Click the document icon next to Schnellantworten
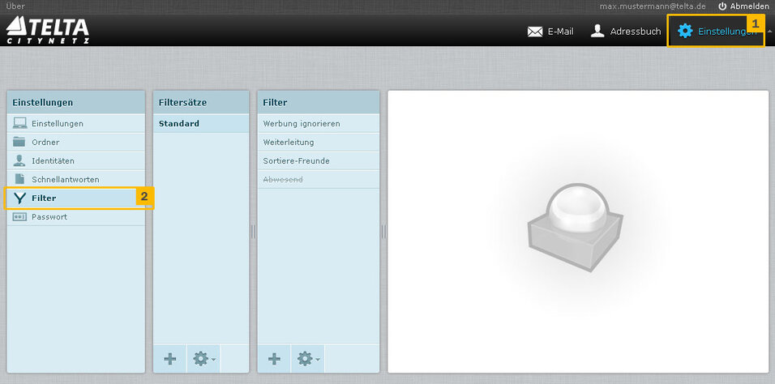This screenshot has height=384, width=775. click(x=19, y=179)
